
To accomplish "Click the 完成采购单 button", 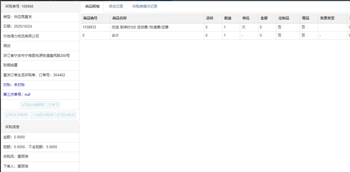I will pos(42,115).
